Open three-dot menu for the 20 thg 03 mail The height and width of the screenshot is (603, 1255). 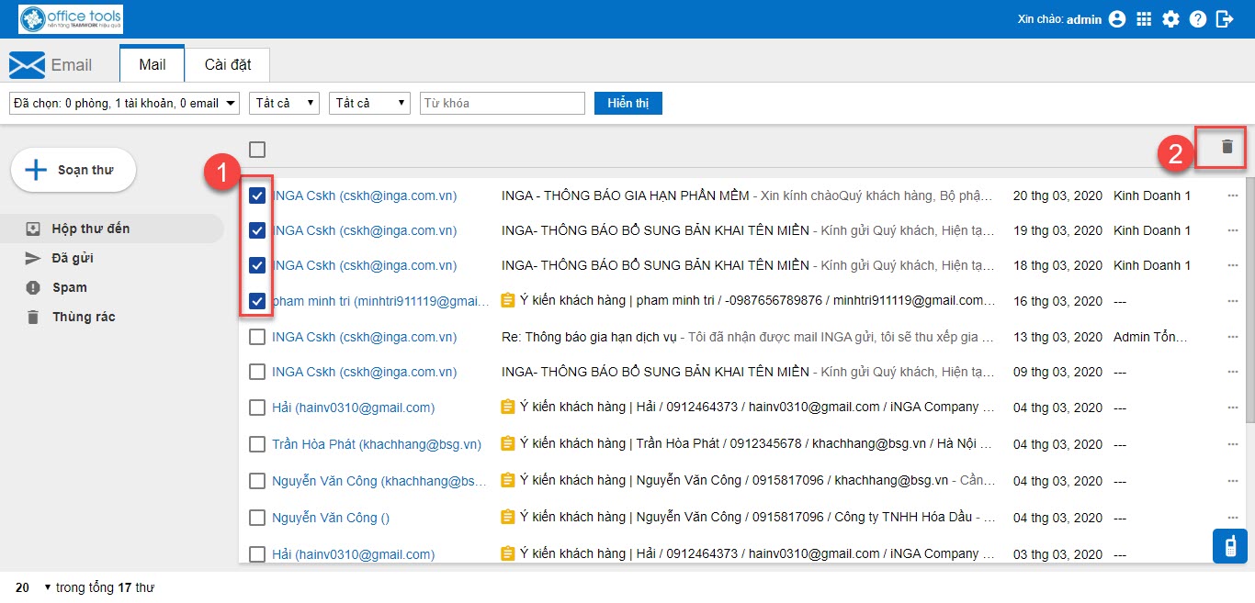pos(1232,195)
